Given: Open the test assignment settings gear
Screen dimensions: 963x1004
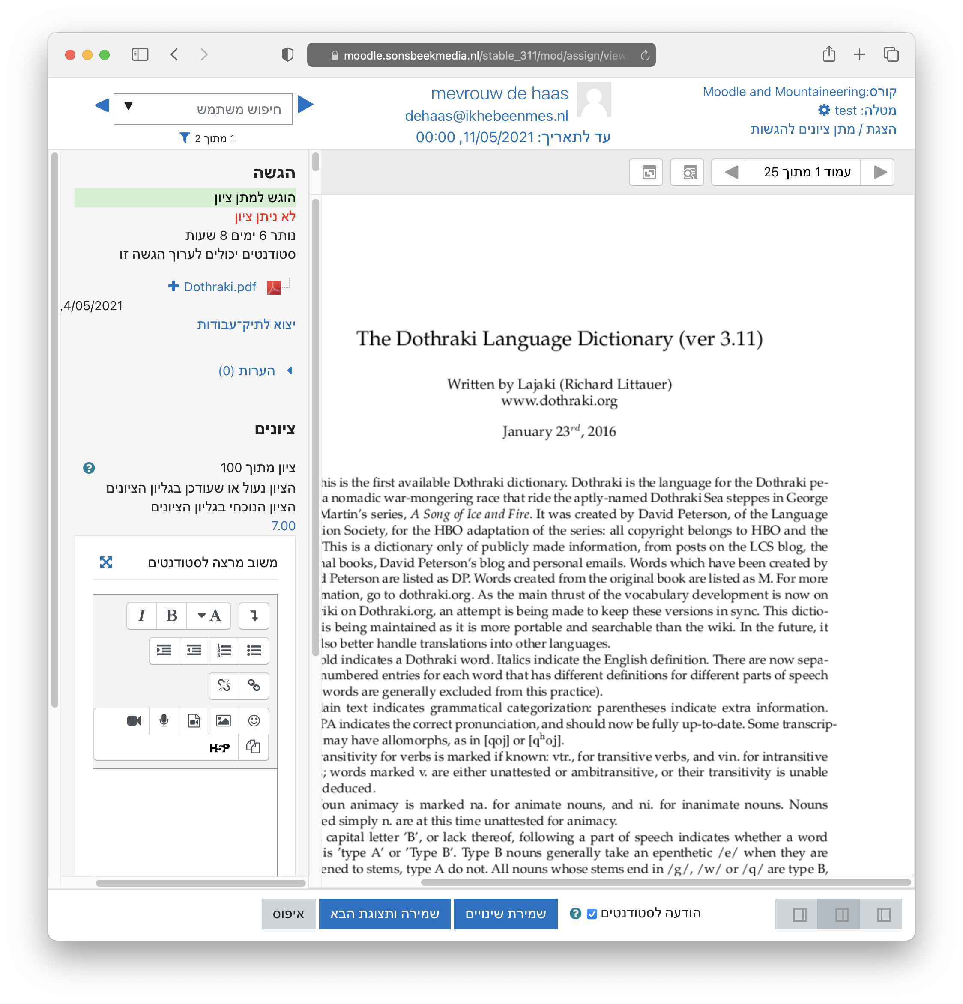Looking at the screenshot, I should 824,110.
